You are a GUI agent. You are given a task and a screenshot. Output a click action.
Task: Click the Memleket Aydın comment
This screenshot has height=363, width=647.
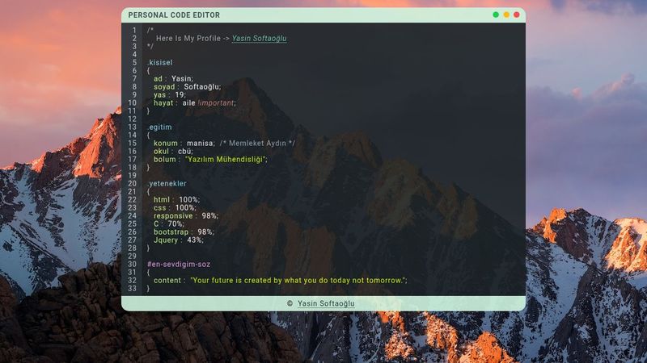257,143
